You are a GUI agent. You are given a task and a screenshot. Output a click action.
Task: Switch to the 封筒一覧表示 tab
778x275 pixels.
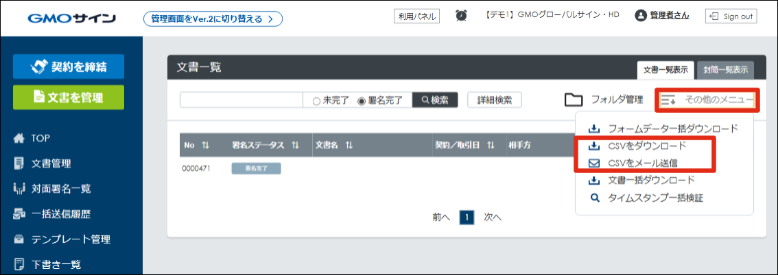pos(725,70)
